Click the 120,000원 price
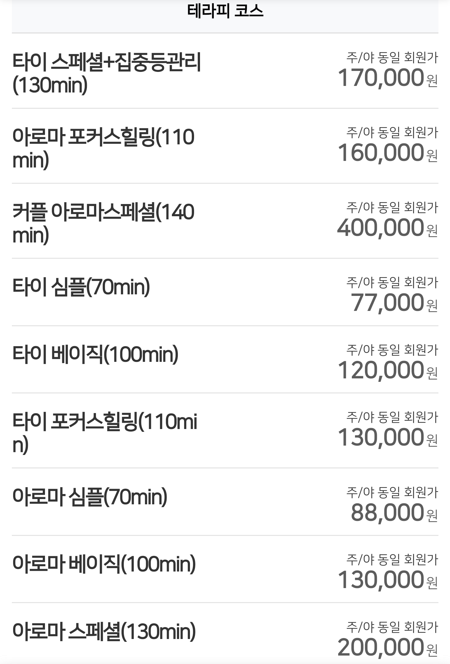This screenshot has width=450, height=664. click(387, 370)
